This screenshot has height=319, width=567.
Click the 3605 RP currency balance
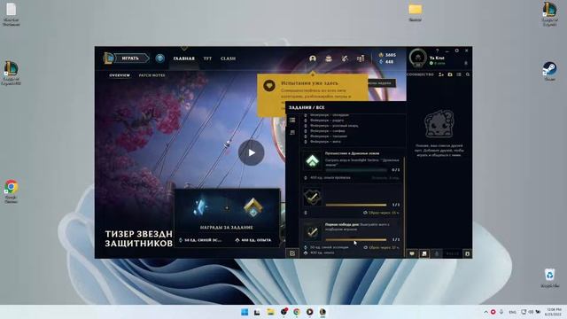387,55
